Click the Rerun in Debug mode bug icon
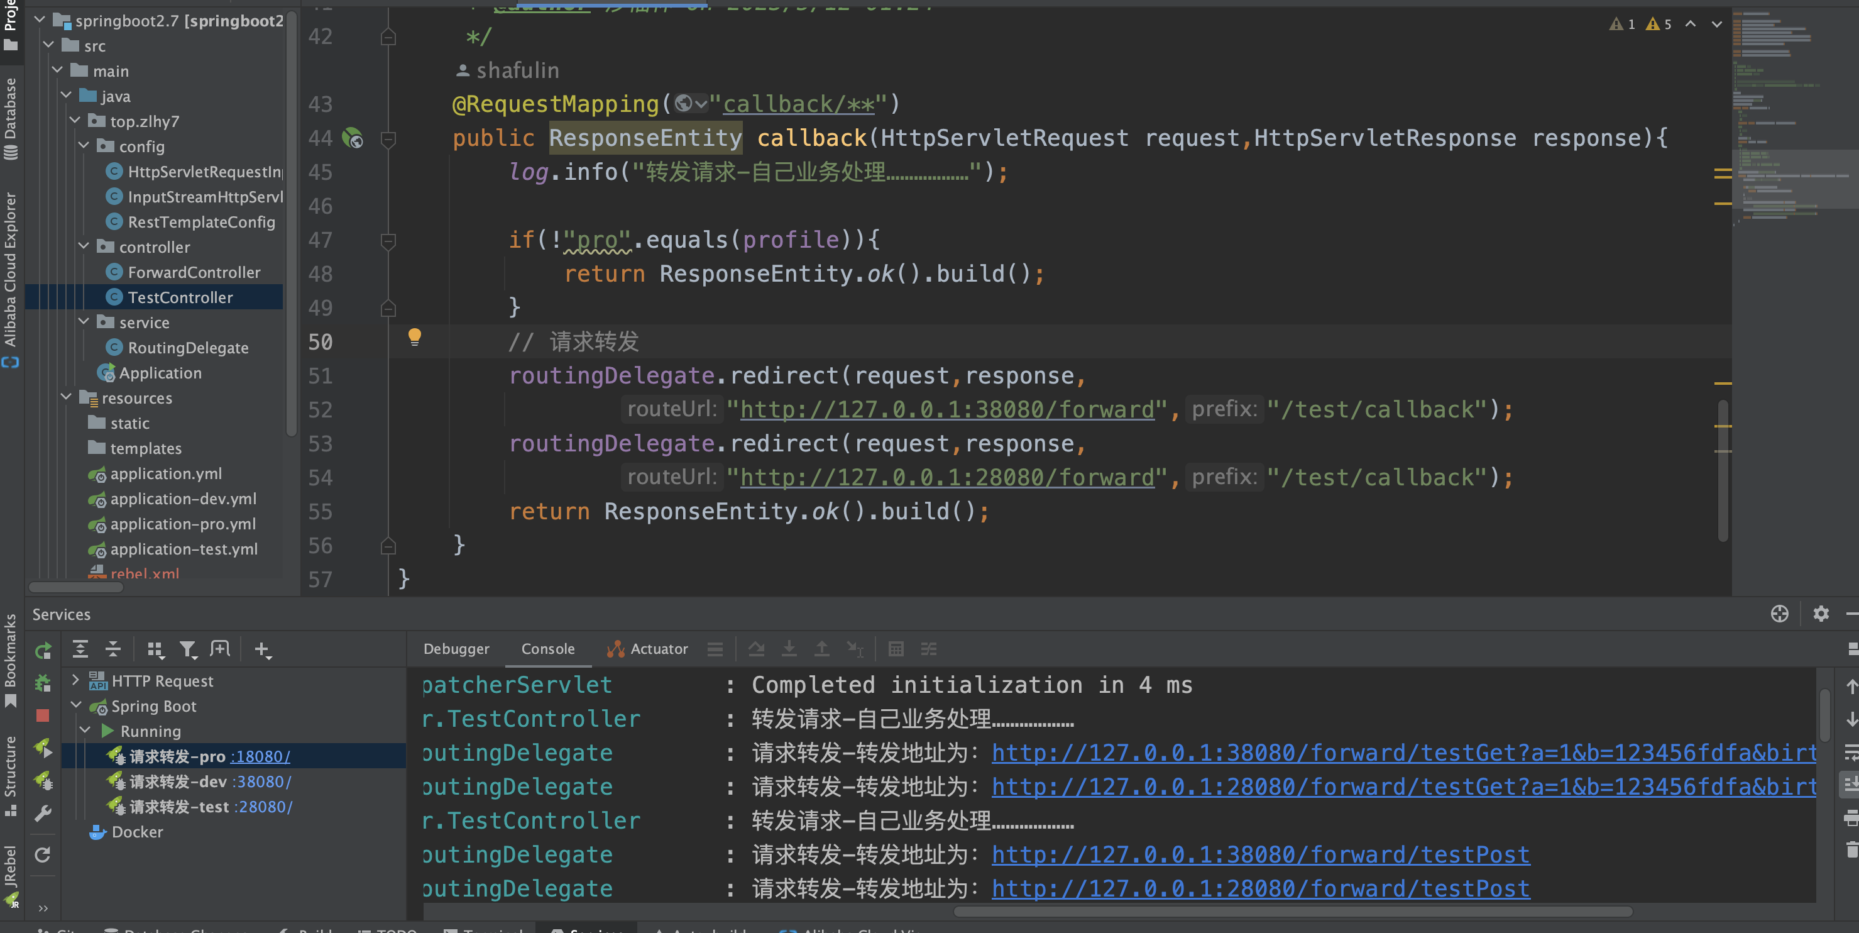The height and width of the screenshot is (933, 1859). point(43,682)
